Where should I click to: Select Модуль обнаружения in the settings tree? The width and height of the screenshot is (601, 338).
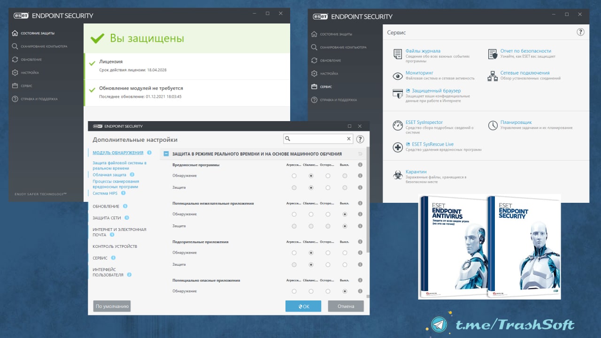coord(118,153)
